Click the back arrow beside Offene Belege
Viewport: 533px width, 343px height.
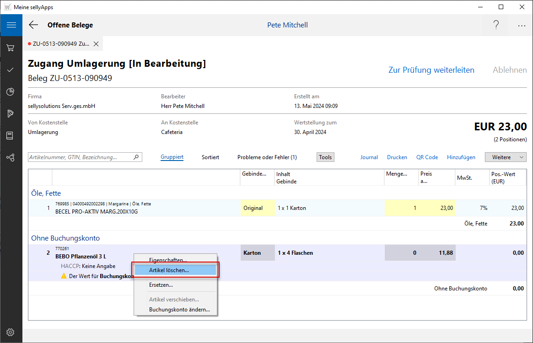click(x=33, y=25)
